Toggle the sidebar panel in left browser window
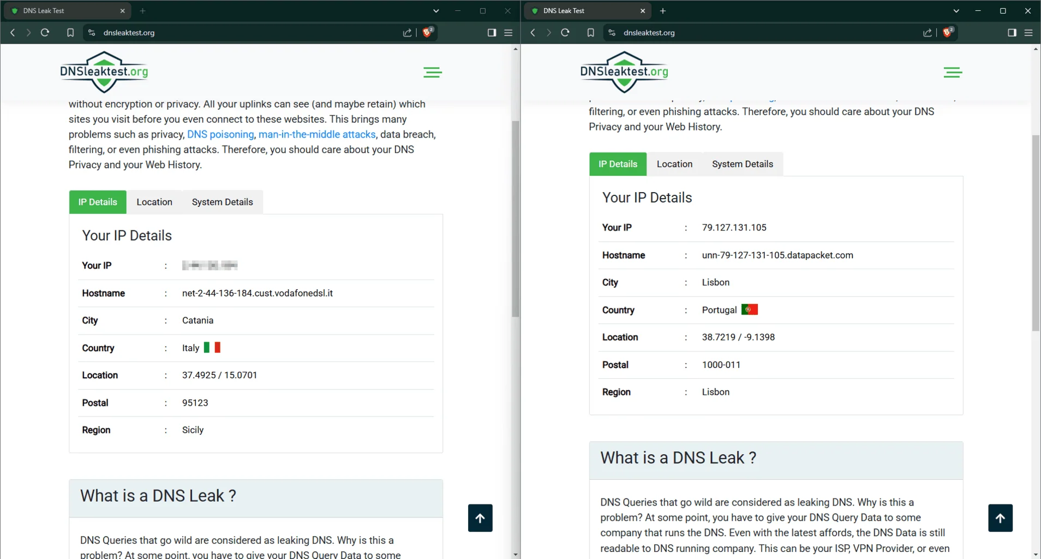1041x559 pixels. [x=492, y=32]
